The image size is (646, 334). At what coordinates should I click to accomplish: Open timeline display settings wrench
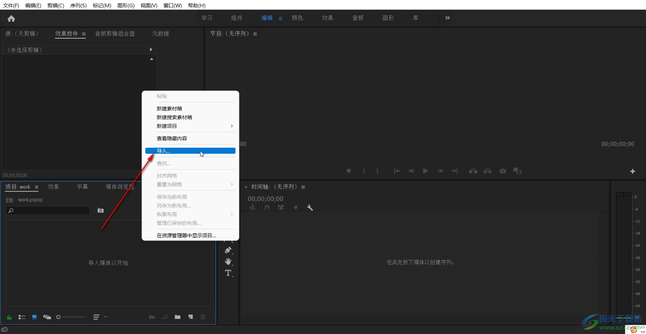tap(310, 207)
